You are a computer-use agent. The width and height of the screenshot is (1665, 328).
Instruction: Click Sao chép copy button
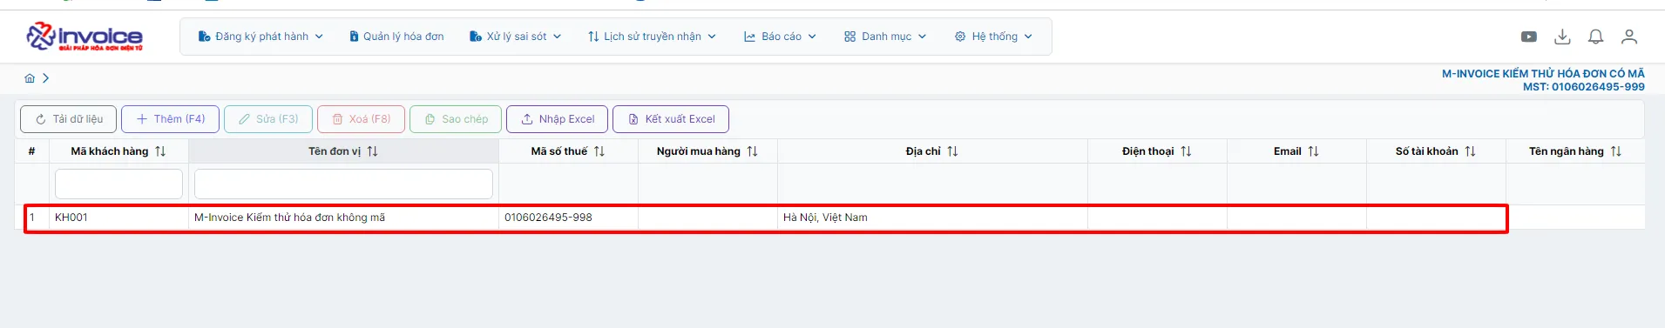[x=456, y=119]
